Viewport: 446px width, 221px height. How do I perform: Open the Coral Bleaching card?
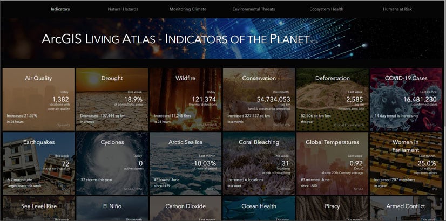click(259, 163)
